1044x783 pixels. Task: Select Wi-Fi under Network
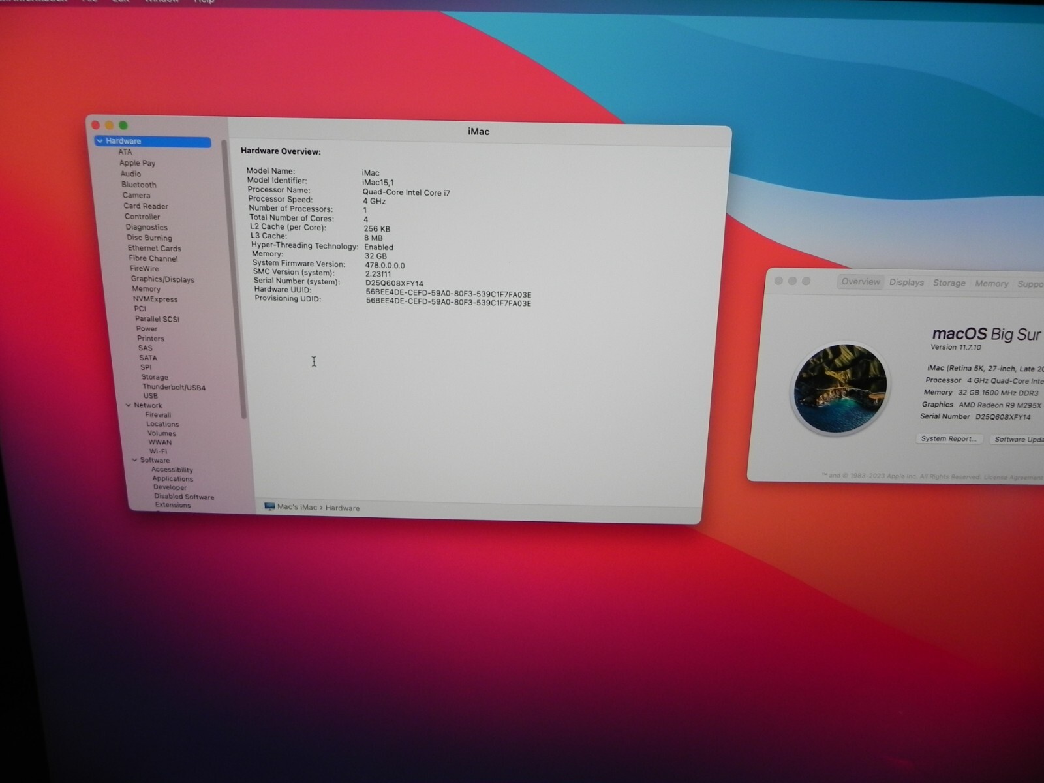pyautogui.click(x=158, y=451)
